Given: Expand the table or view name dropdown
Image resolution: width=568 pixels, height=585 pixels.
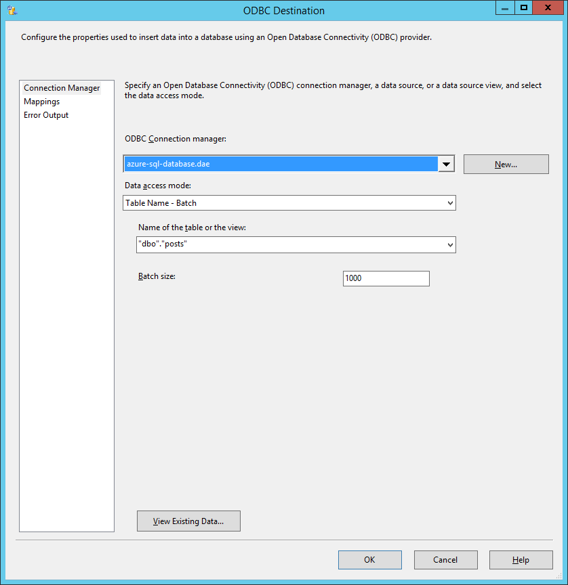Looking at the screenshot, I should point(447,244).
